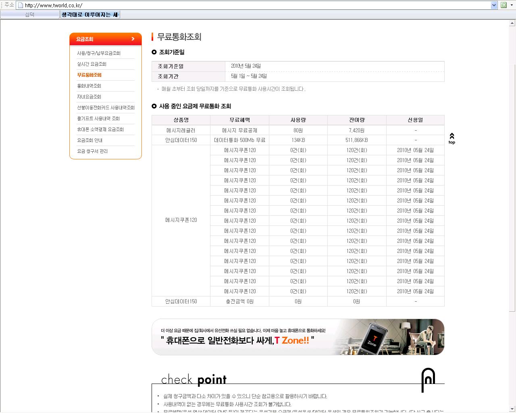Click the scrollbar down arrow
516x413 pixels.
512,409
